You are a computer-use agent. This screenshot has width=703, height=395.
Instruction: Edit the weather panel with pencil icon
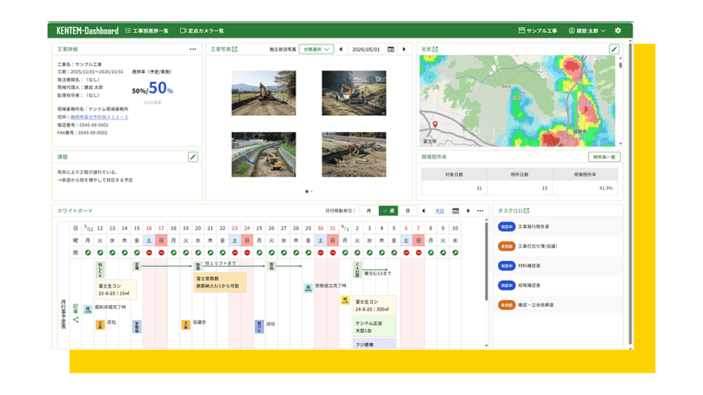[614, 49]
